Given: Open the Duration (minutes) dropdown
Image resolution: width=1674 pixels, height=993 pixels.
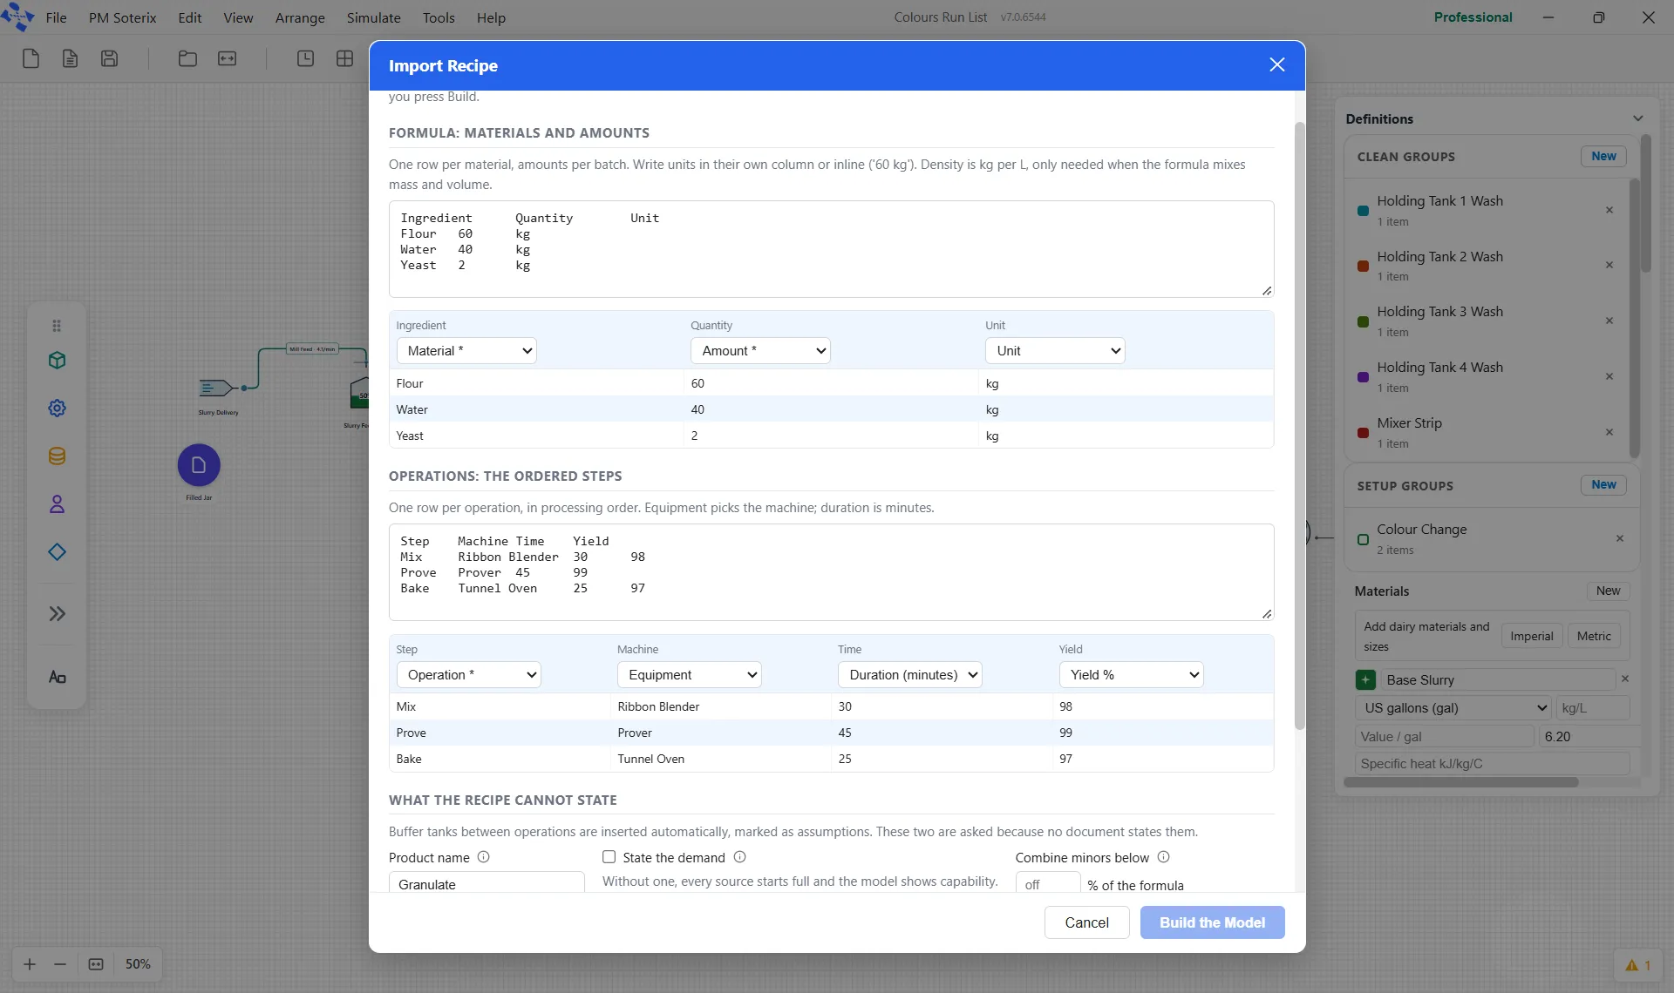Looking at the screenshot, I should (910, 675).
